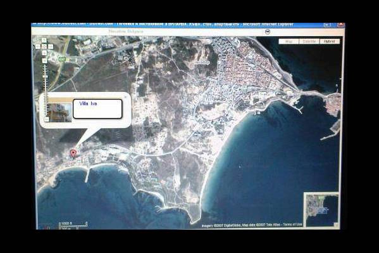Select the Hybrid map view
The height and width of the screenshot is (253, 379).
point(329,41)
